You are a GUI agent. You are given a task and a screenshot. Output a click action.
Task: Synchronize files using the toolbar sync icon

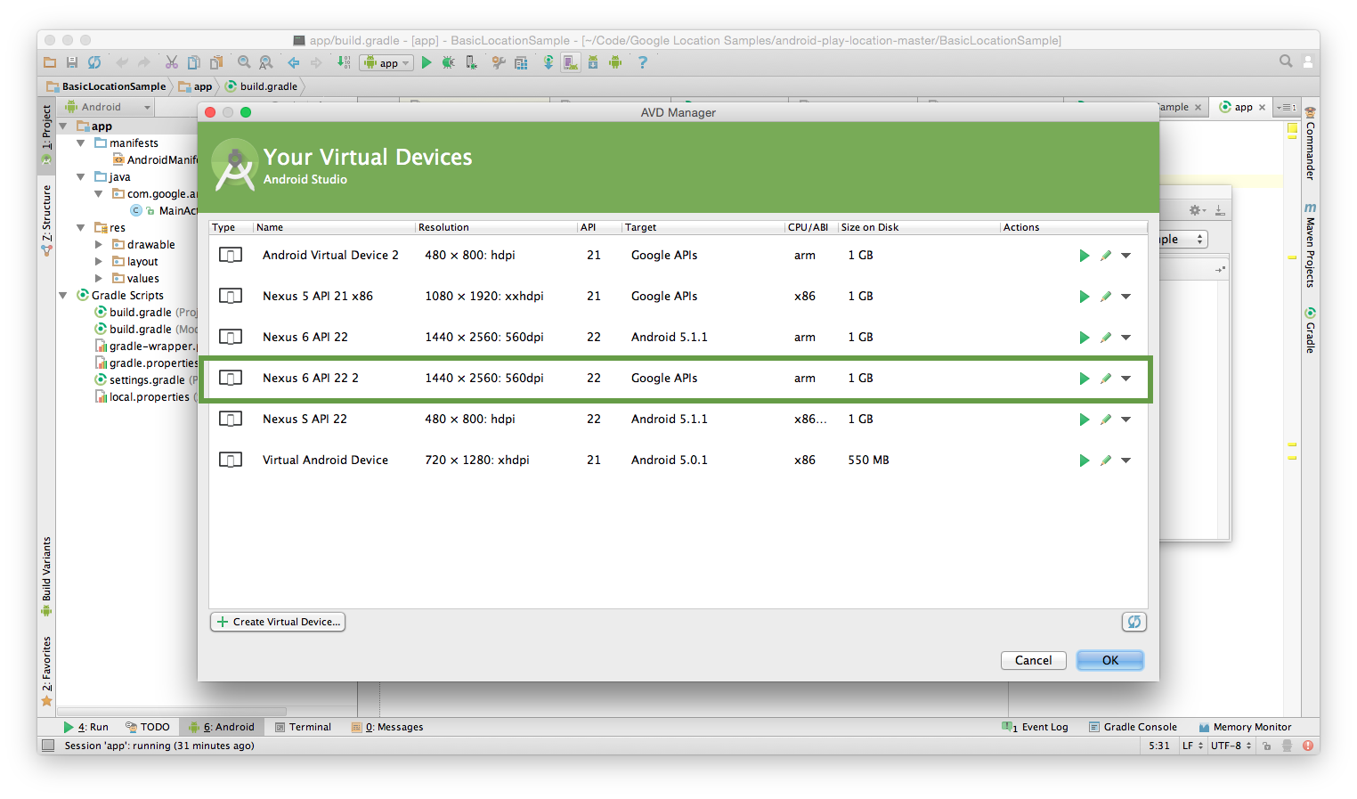coord(94,62)
